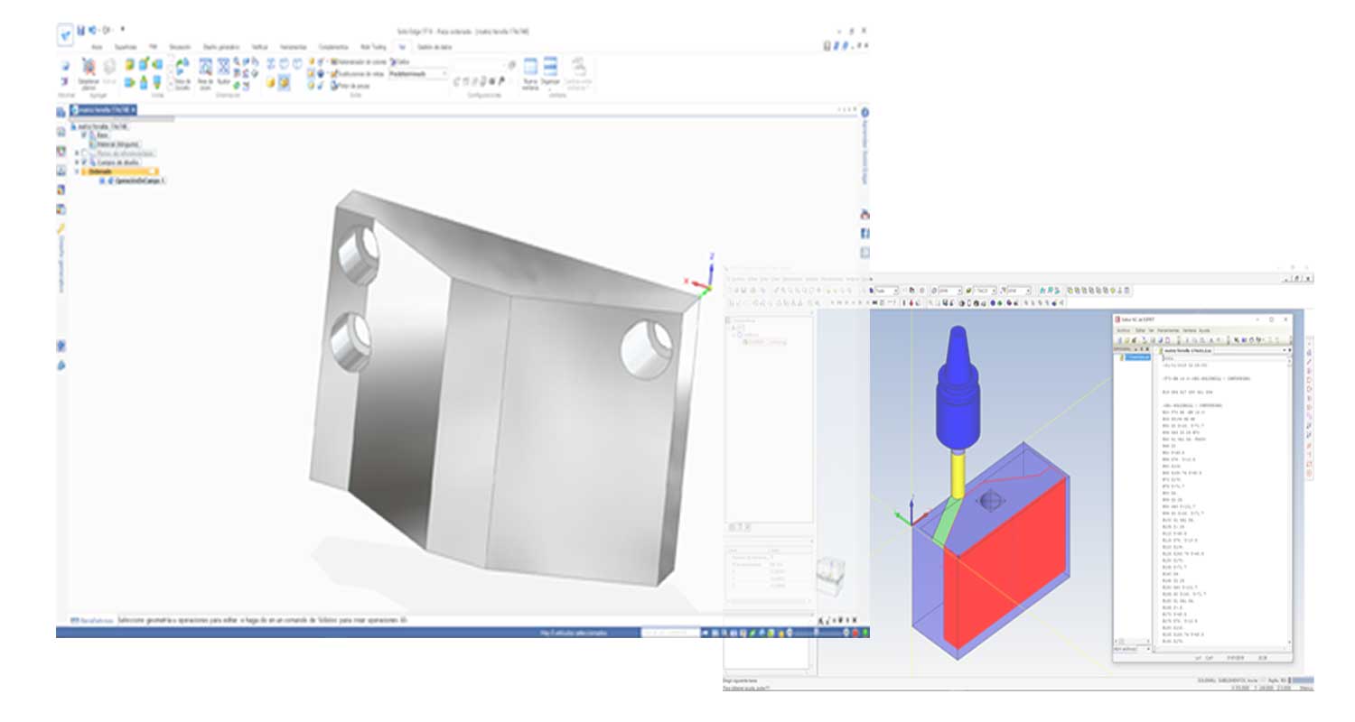The image size is (1355, 722).
Task: Click the Ajustar fit-view icon
Action: point(222,68)
